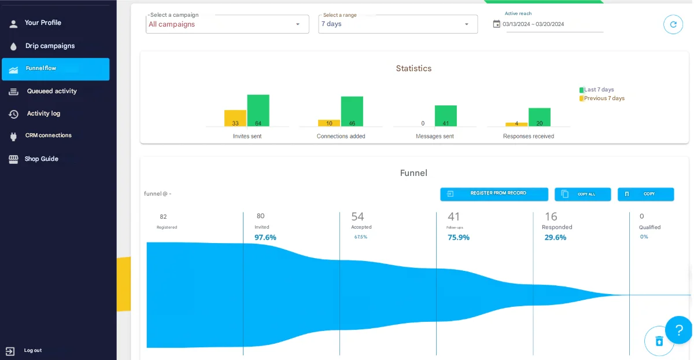Image resolution: width=694 pixels, height=360 pixels.
Task: Expand the 7 days range arrow
Action: click(467, 24)
